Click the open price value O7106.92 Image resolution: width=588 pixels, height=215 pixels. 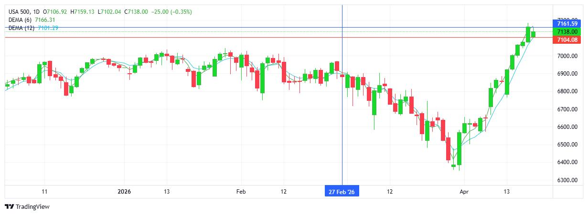coord(55,11)
